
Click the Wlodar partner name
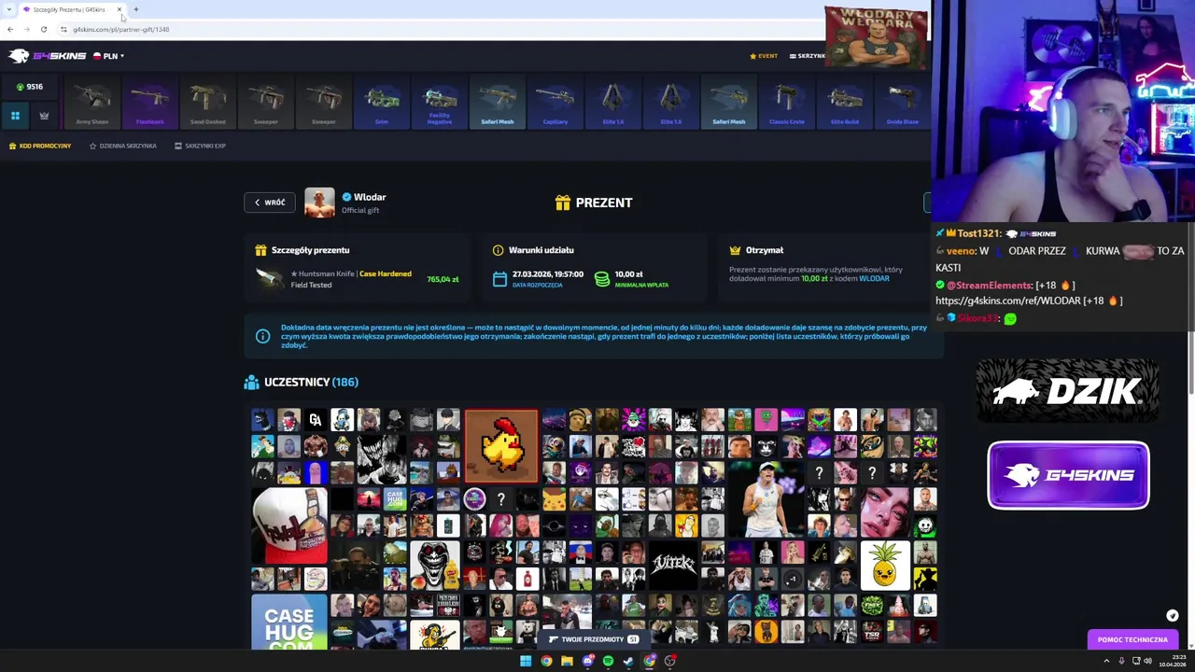click(370, 197)
